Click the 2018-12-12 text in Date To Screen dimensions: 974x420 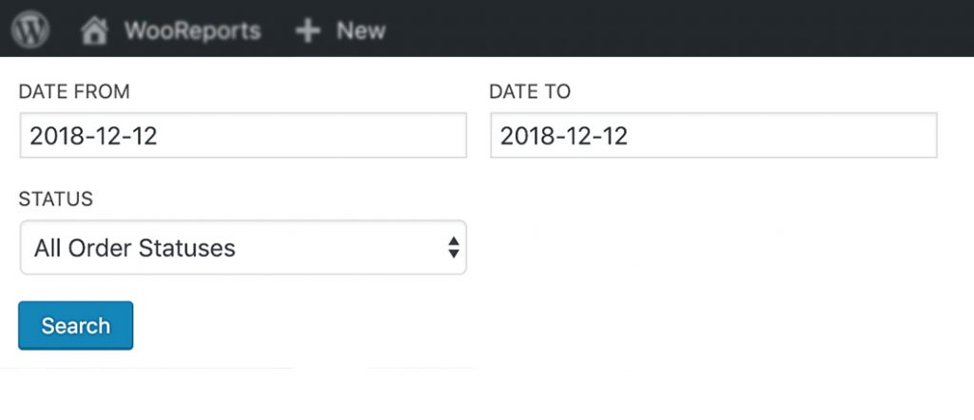point(564,136)
